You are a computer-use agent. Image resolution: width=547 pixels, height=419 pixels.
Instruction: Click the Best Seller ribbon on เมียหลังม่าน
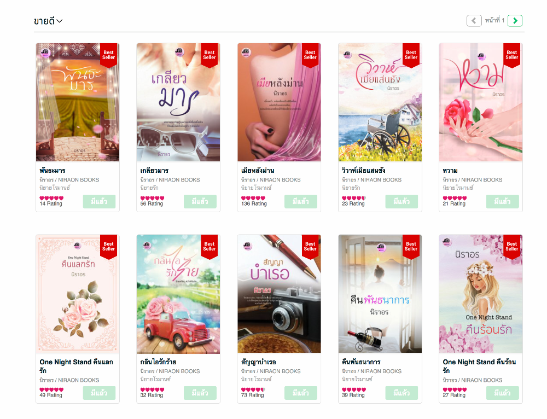click(310, 55)
